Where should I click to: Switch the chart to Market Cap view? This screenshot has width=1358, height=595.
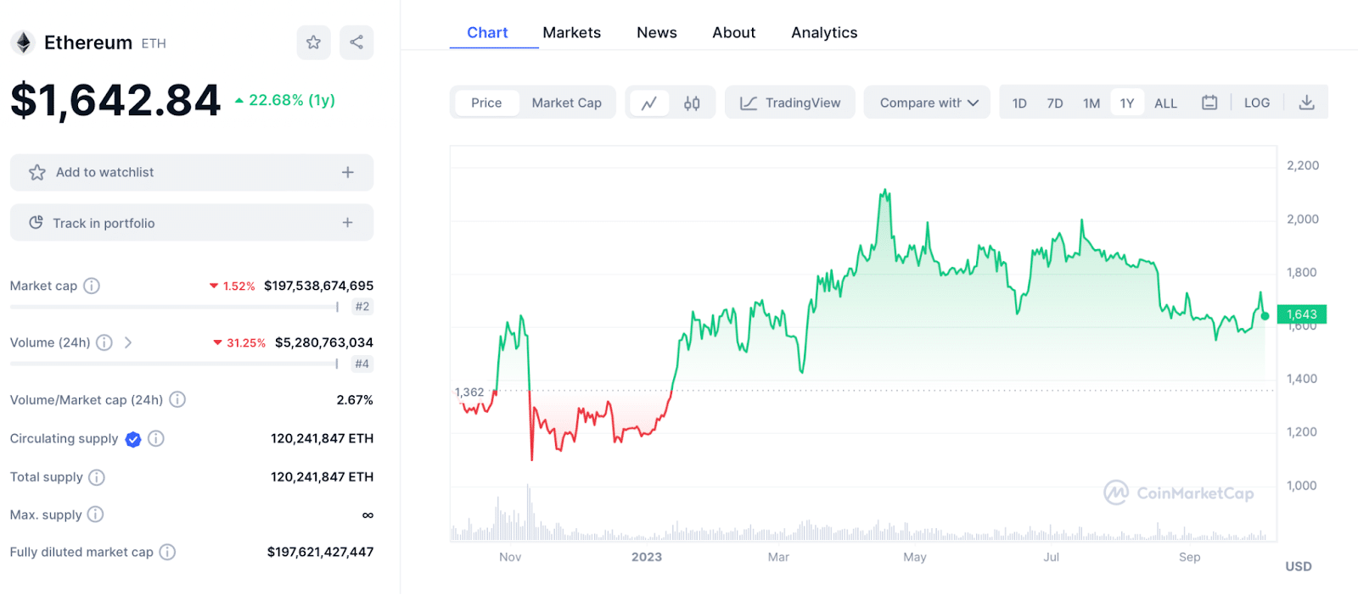point(566,102)
